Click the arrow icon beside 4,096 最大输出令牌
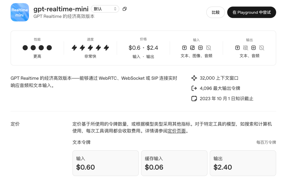Image resolution: width=283 pixels, height=180 pixels. (x=194, y=88)
